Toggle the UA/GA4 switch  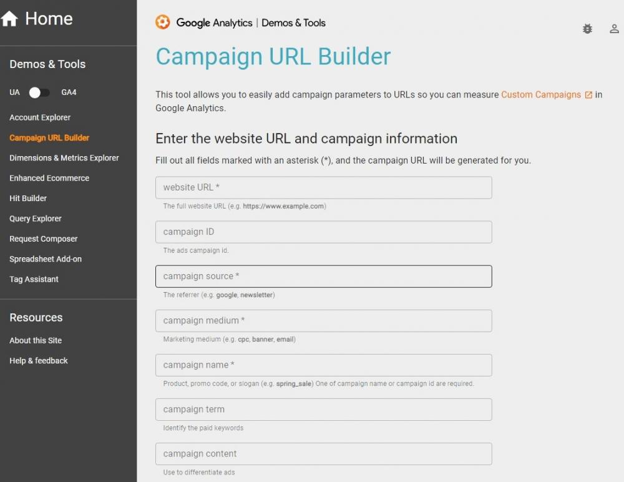tap(39, 92)
